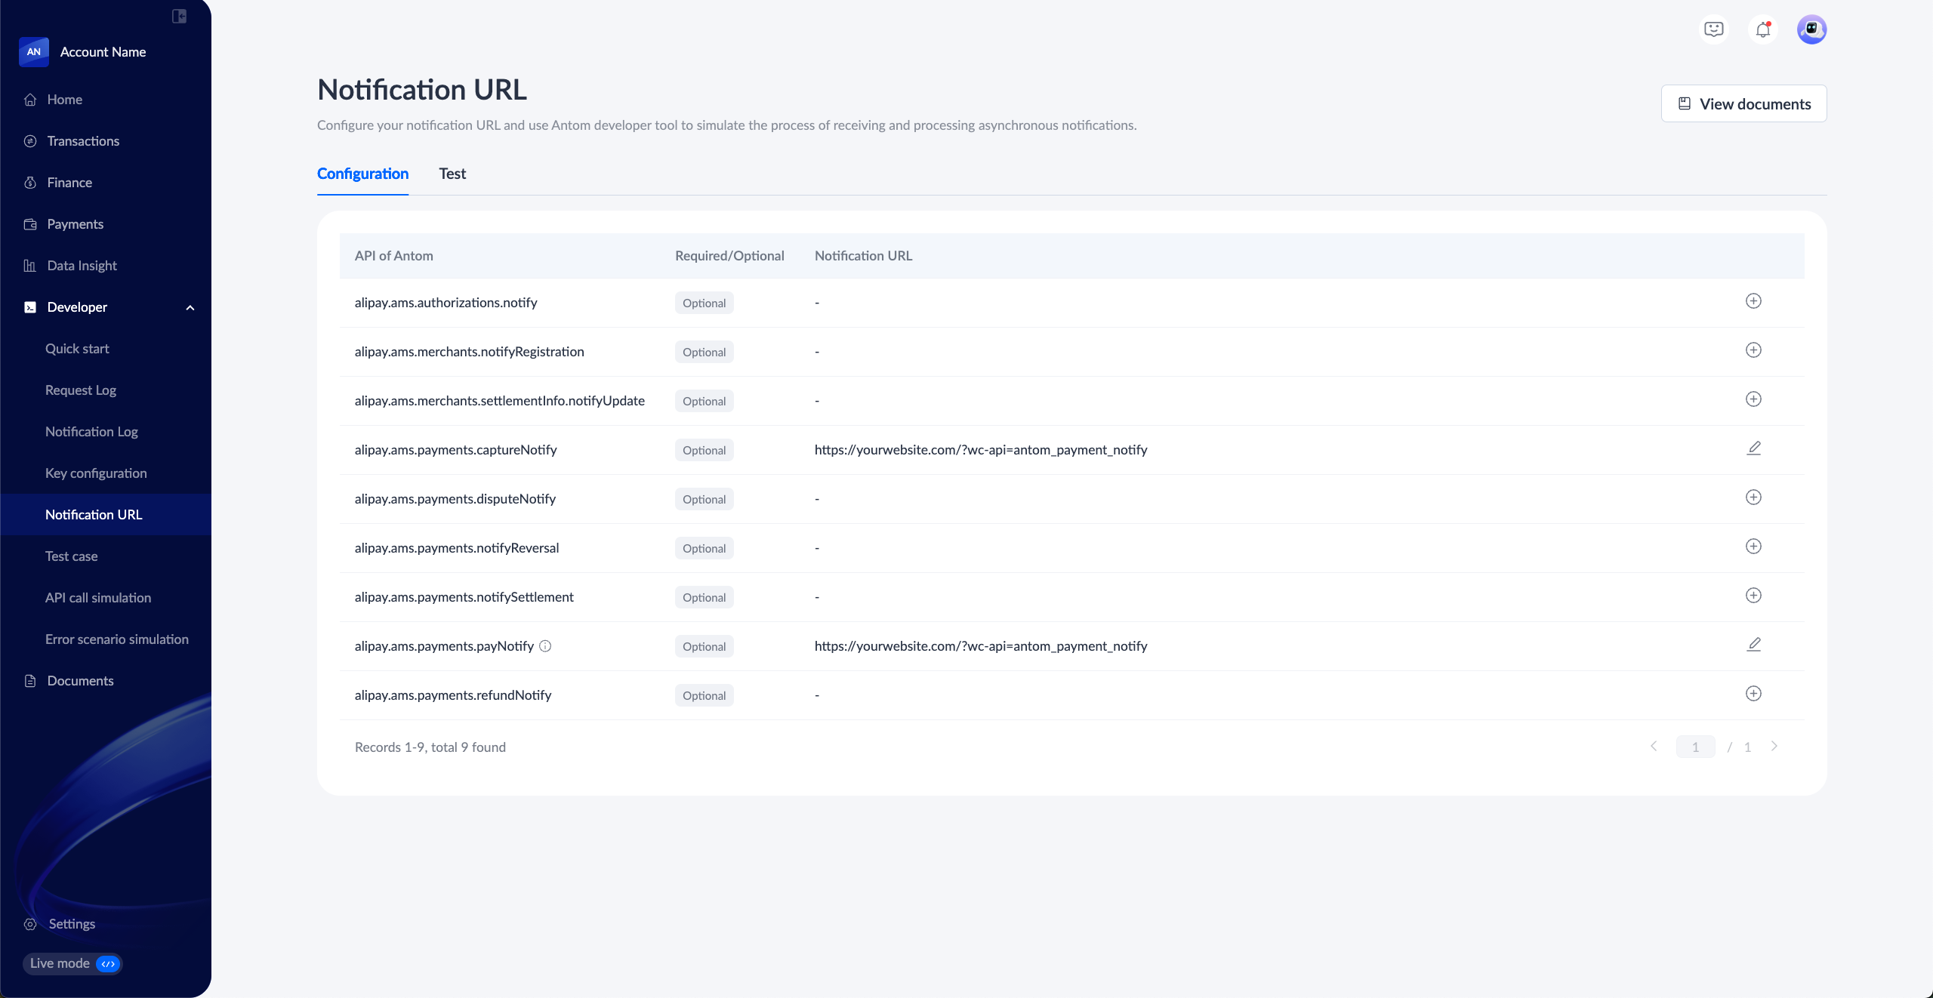Go to the previous page of records
Screen dimensions: 1933x998
tap(1654, 747)
